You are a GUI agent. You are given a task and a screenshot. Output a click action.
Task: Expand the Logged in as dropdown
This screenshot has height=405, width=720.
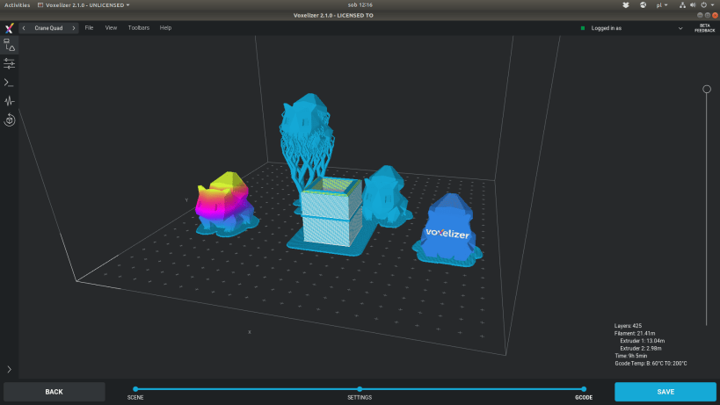[x=680, y=28]
